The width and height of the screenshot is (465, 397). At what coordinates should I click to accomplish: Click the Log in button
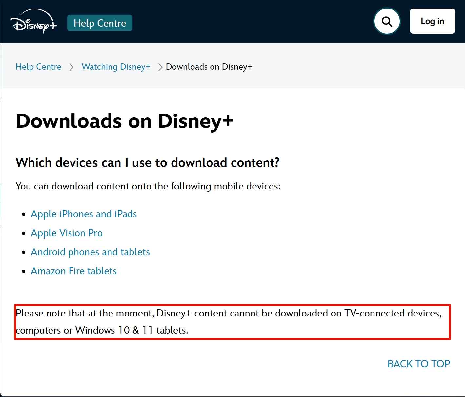pyautogui.click(x=432, y=21)
